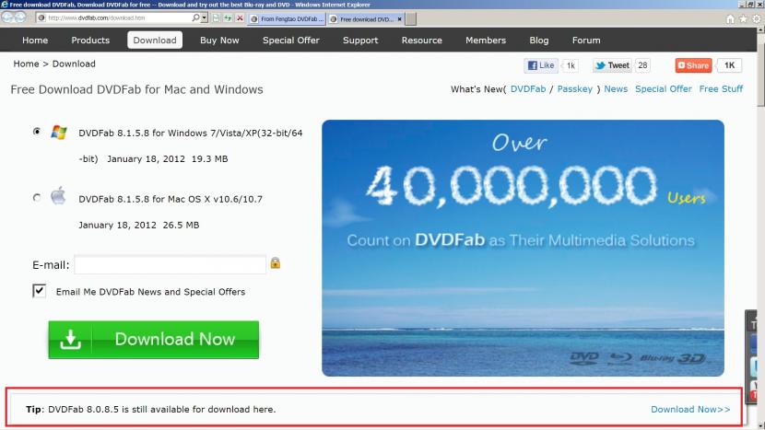Open the Products navigation item
The height and width of the screenshot is (430, 765).
click(x=90, y=40)
